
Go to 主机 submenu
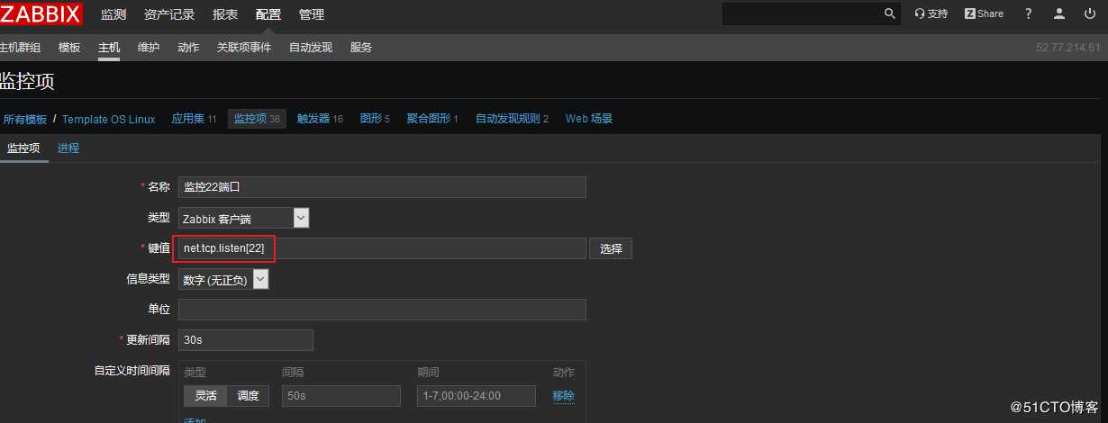[x=109, y=48]
